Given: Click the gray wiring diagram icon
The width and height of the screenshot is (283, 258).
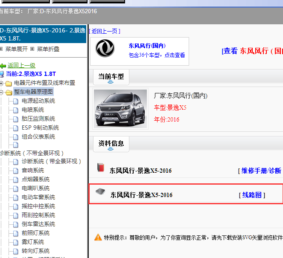Looking at the screenshot, I should coord(100,191).
